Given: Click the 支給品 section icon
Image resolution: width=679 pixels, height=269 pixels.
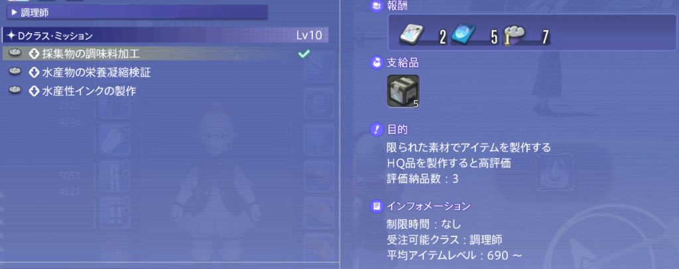Looking at the screenshot, I should coord(376,64).
